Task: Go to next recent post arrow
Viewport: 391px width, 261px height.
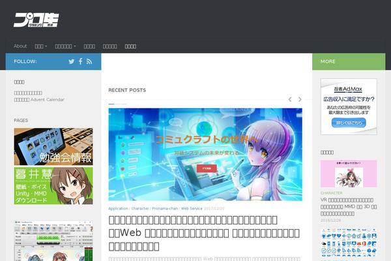Action: [300, 99]
